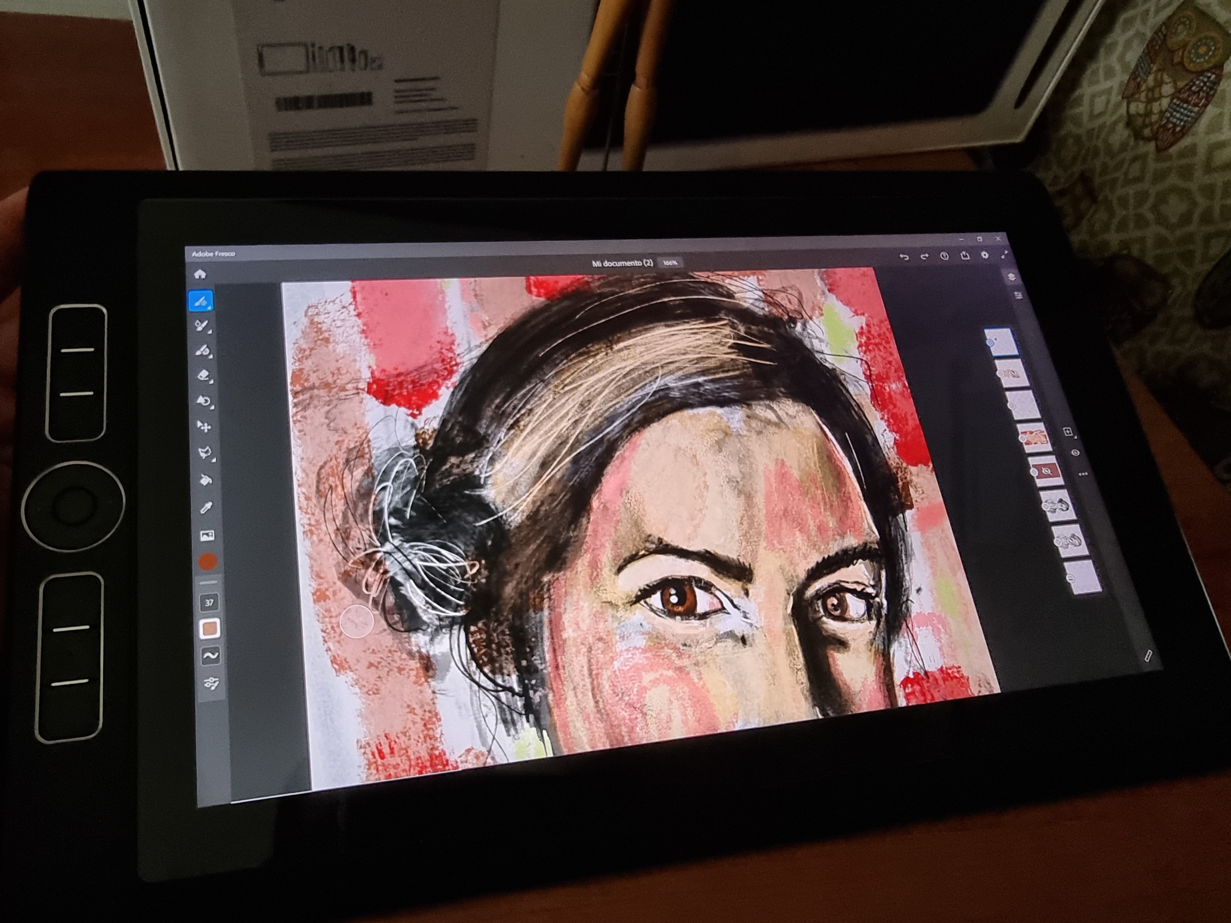Viewport: 1231px width, 923px height.
Task: Open the brush smoothing wave control
Action: [x=211, y=656]
